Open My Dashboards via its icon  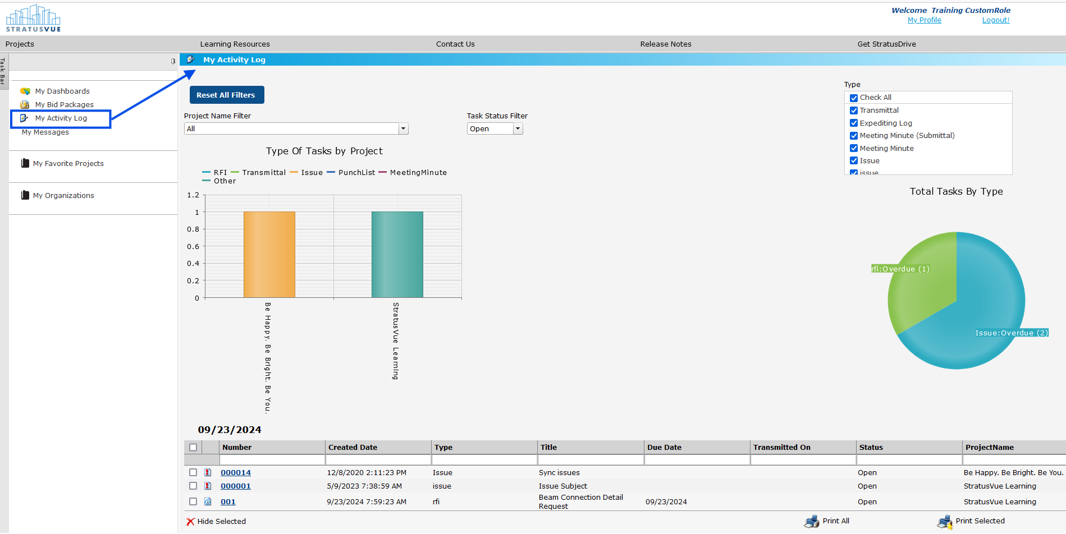(25, 91)
